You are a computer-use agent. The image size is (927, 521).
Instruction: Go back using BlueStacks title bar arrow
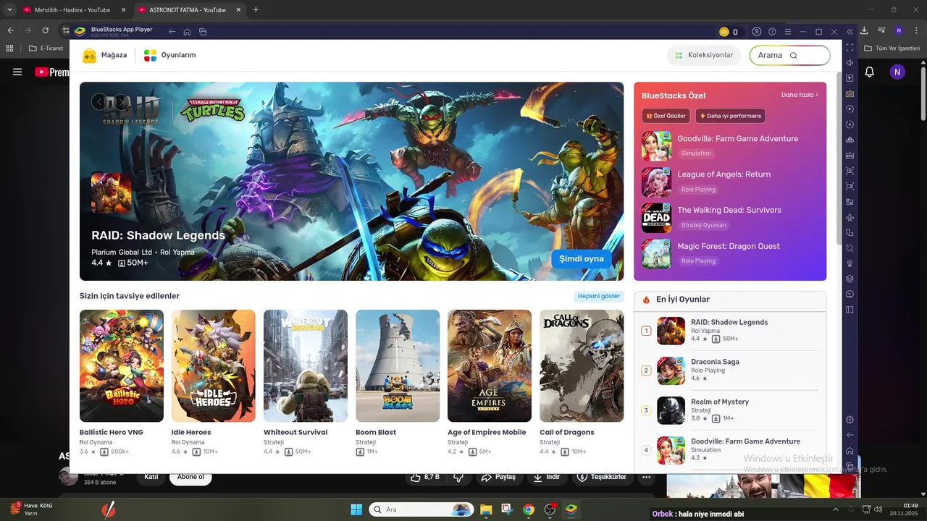click(x=172, y=32)
